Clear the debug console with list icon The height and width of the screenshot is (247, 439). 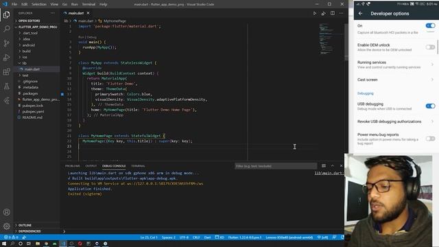[x=324, y=166]
